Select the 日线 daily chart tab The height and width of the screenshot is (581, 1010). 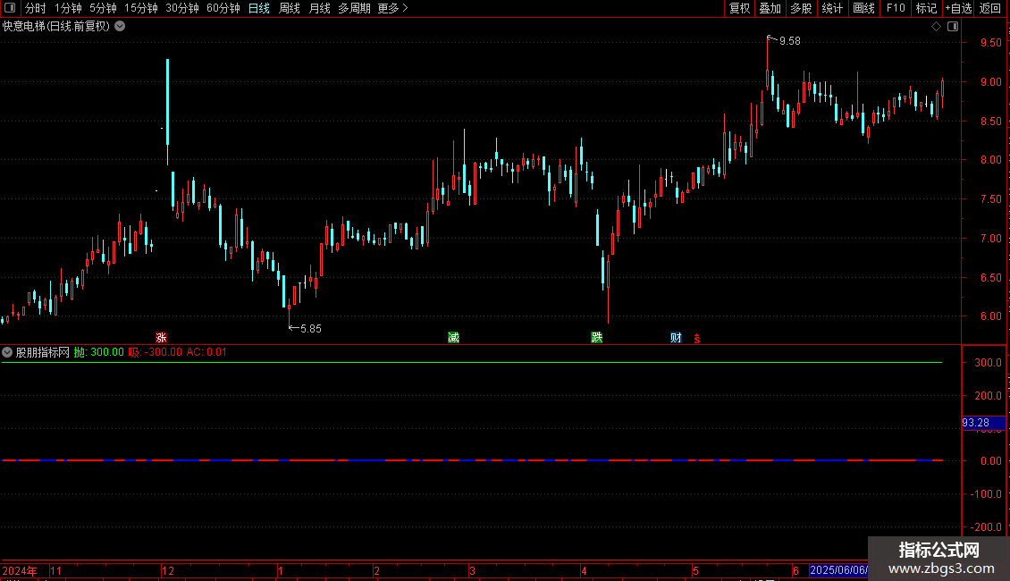pos(259,8)
